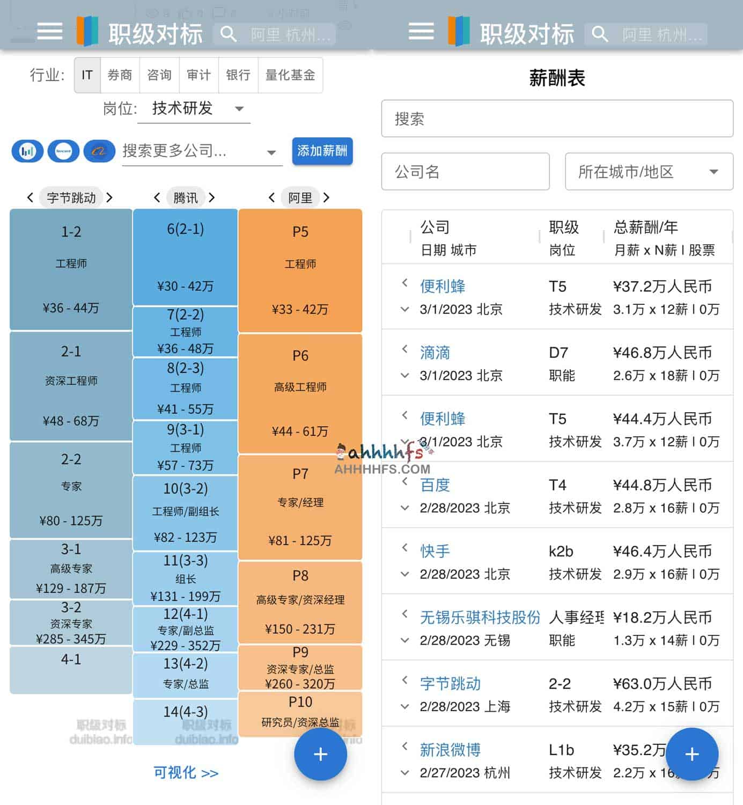Select 腾讯 10(3-2) 工程师/副组长 block

[x=186, y=513]
